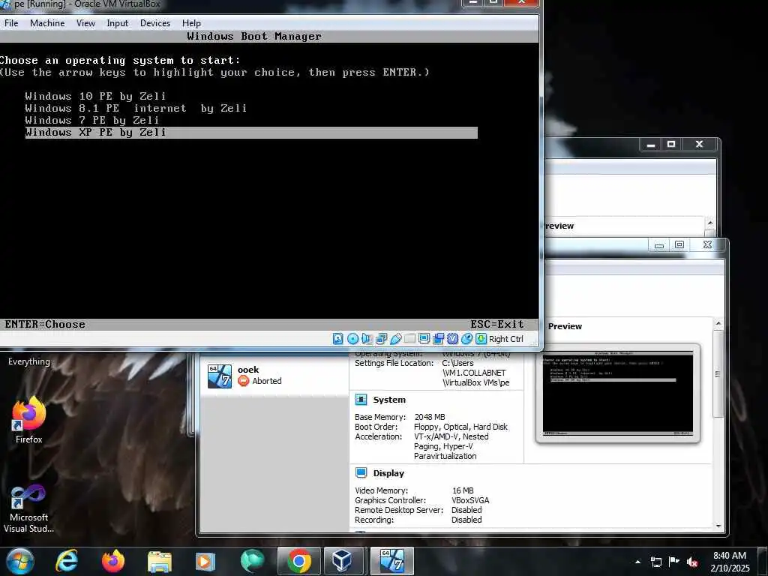The height and width of the screenshot is (576, 768).
Task: Open the green globe app on the taskbar
Action: pyautogui.click(x=252, y=561)
